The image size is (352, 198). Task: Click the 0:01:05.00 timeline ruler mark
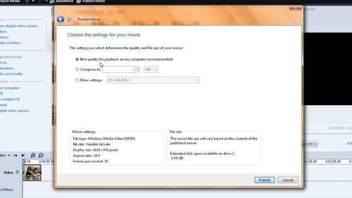point(333,162)
